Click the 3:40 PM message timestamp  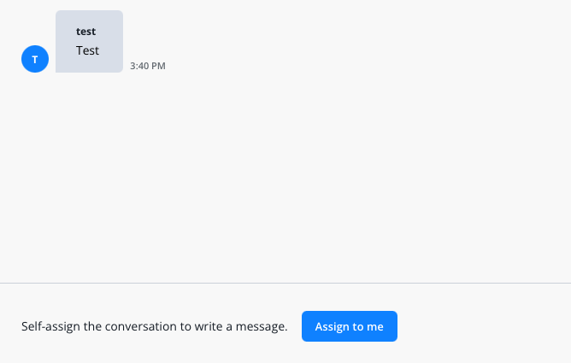[x=147, y=66]
